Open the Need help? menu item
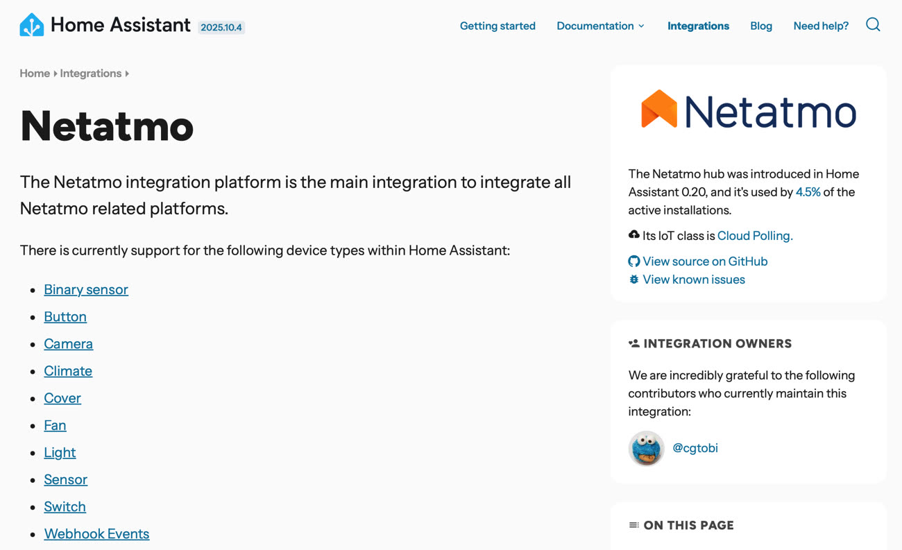 [821, 26]
